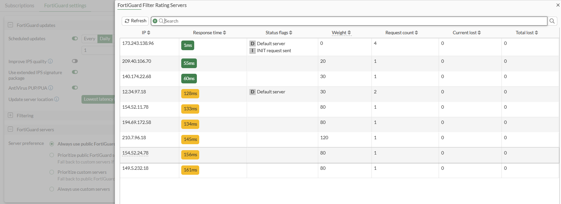Screen dimensions: 561x204
Task: Click the green add filter icon
Action: click(155, 21)
